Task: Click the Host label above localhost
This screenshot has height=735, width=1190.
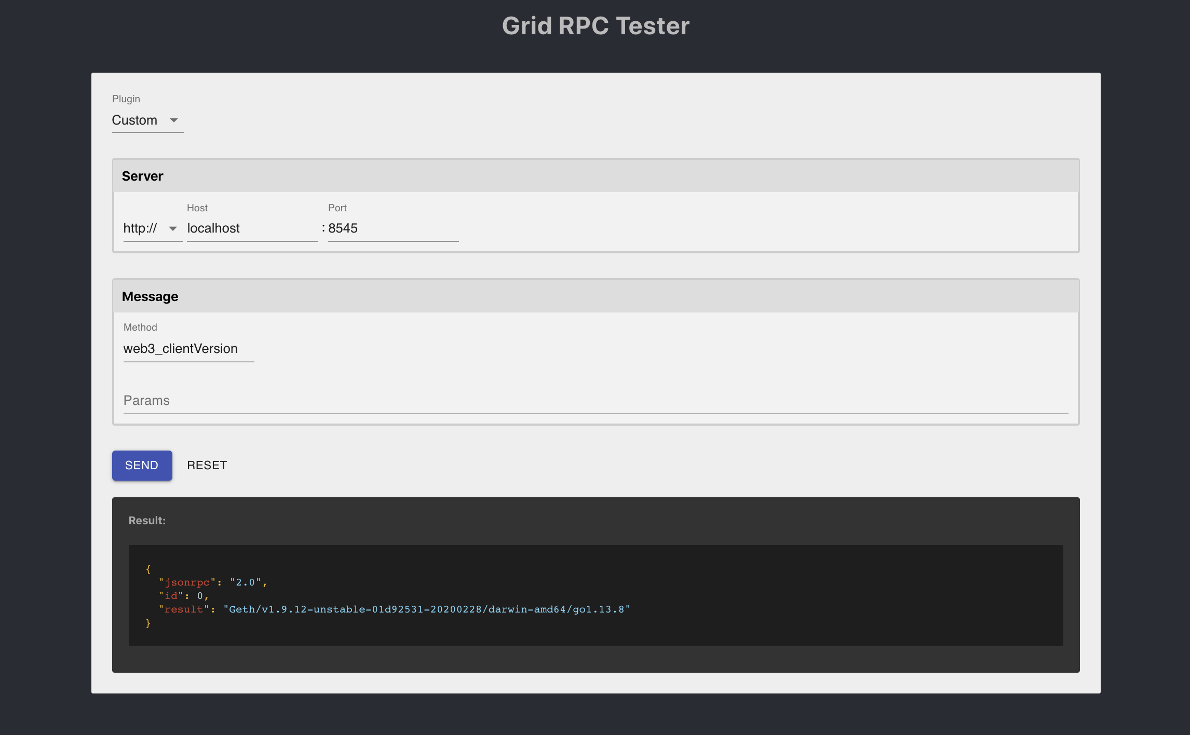Action: point(197,208)
